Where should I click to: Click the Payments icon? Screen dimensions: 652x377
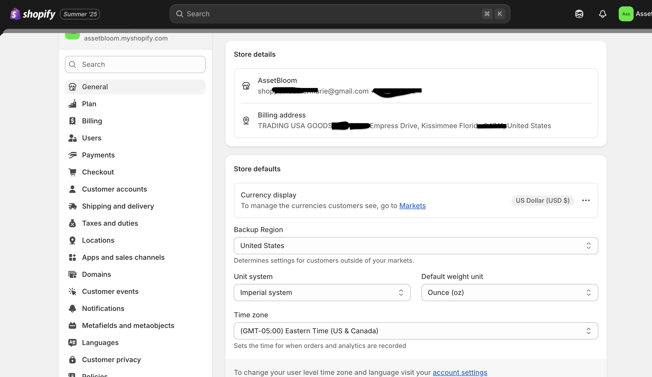(72, 155)
